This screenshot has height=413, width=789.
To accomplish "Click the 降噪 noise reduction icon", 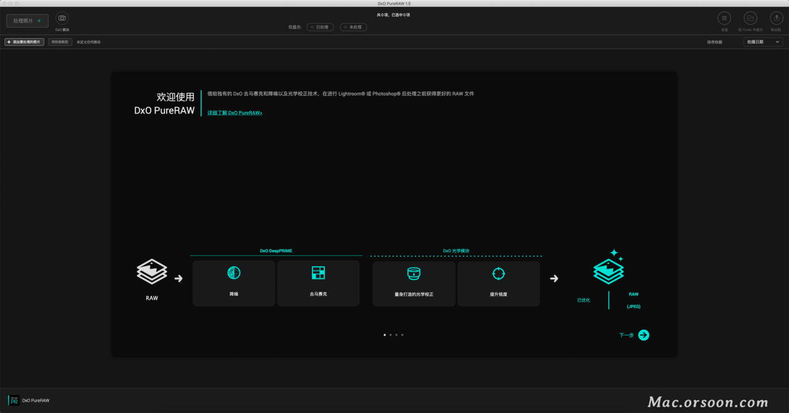I will [234, 273].
